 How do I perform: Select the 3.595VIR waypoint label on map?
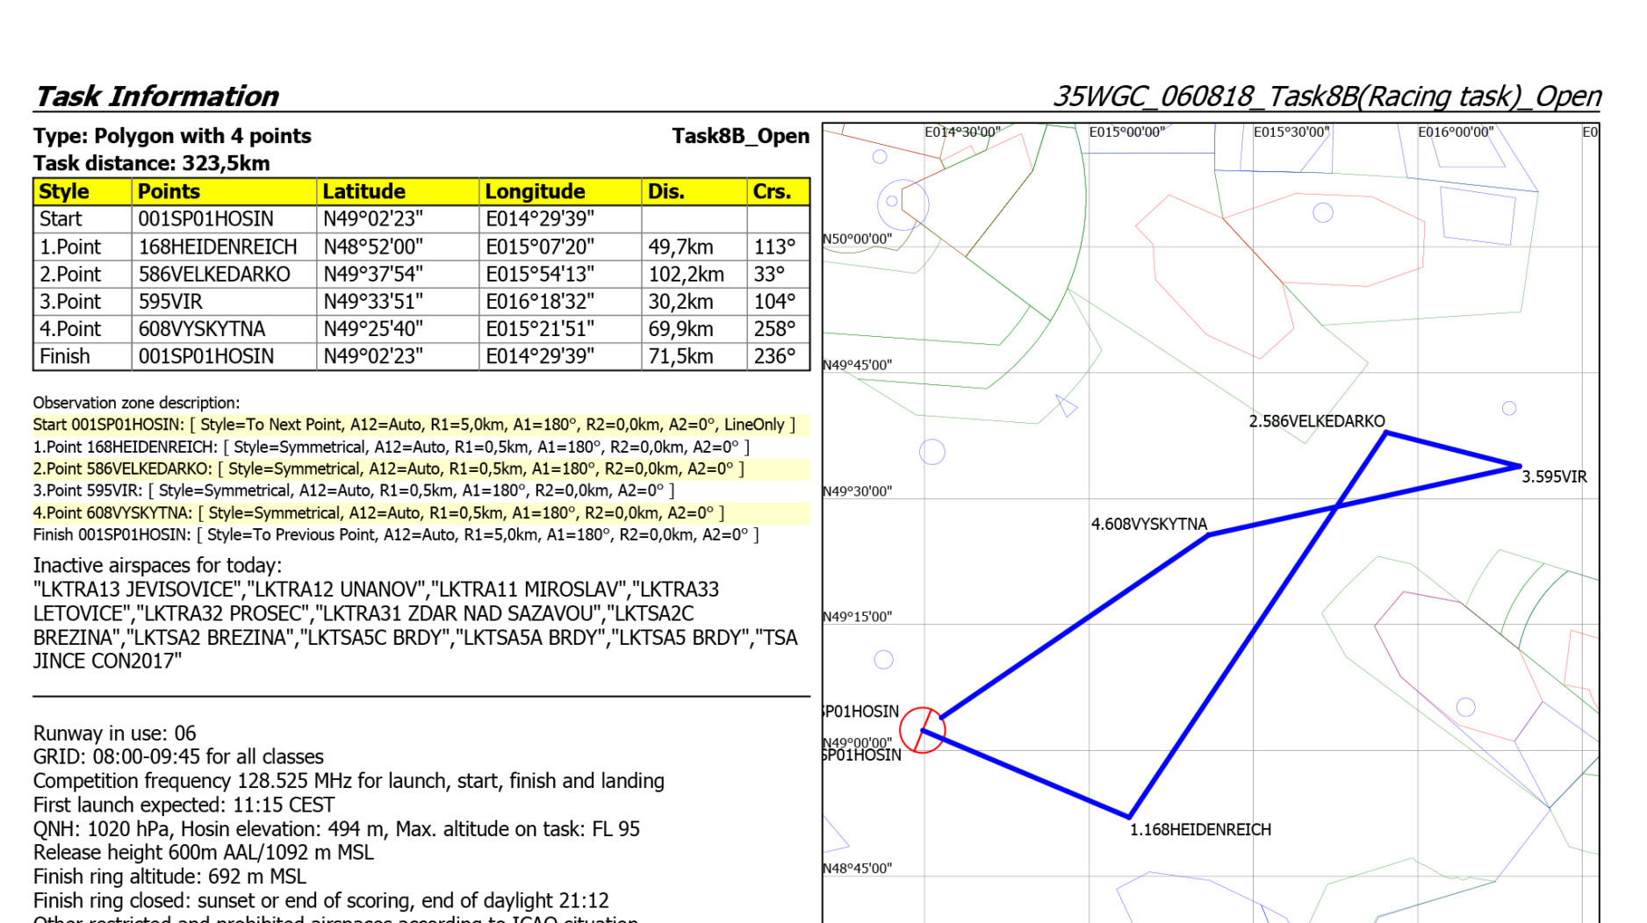coord(1553,476)
